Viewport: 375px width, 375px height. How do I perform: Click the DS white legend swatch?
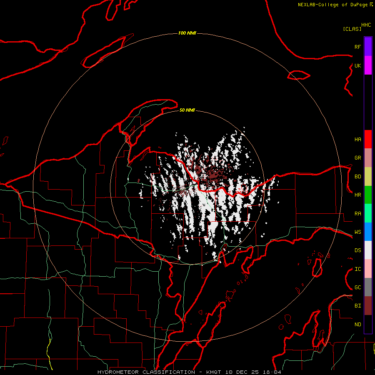(x=368, y=250)
